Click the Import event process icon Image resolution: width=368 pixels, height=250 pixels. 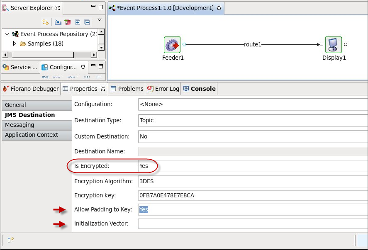[58, 22]
